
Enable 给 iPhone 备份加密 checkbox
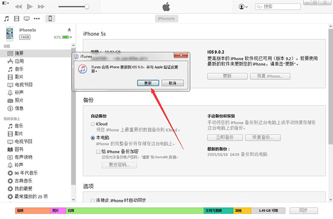point(98,152)
